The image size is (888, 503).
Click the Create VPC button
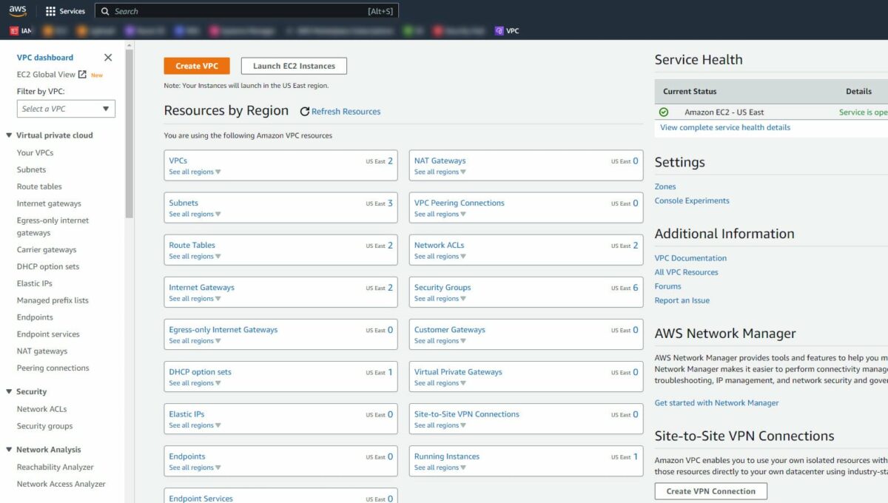point(196,65)
